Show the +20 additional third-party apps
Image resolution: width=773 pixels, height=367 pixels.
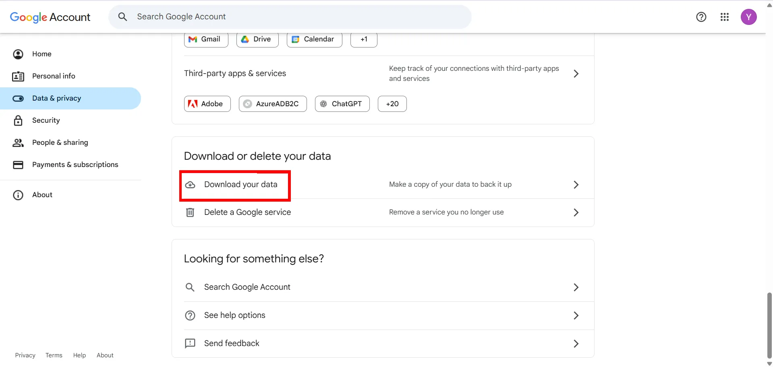click(x=392, y=103)
